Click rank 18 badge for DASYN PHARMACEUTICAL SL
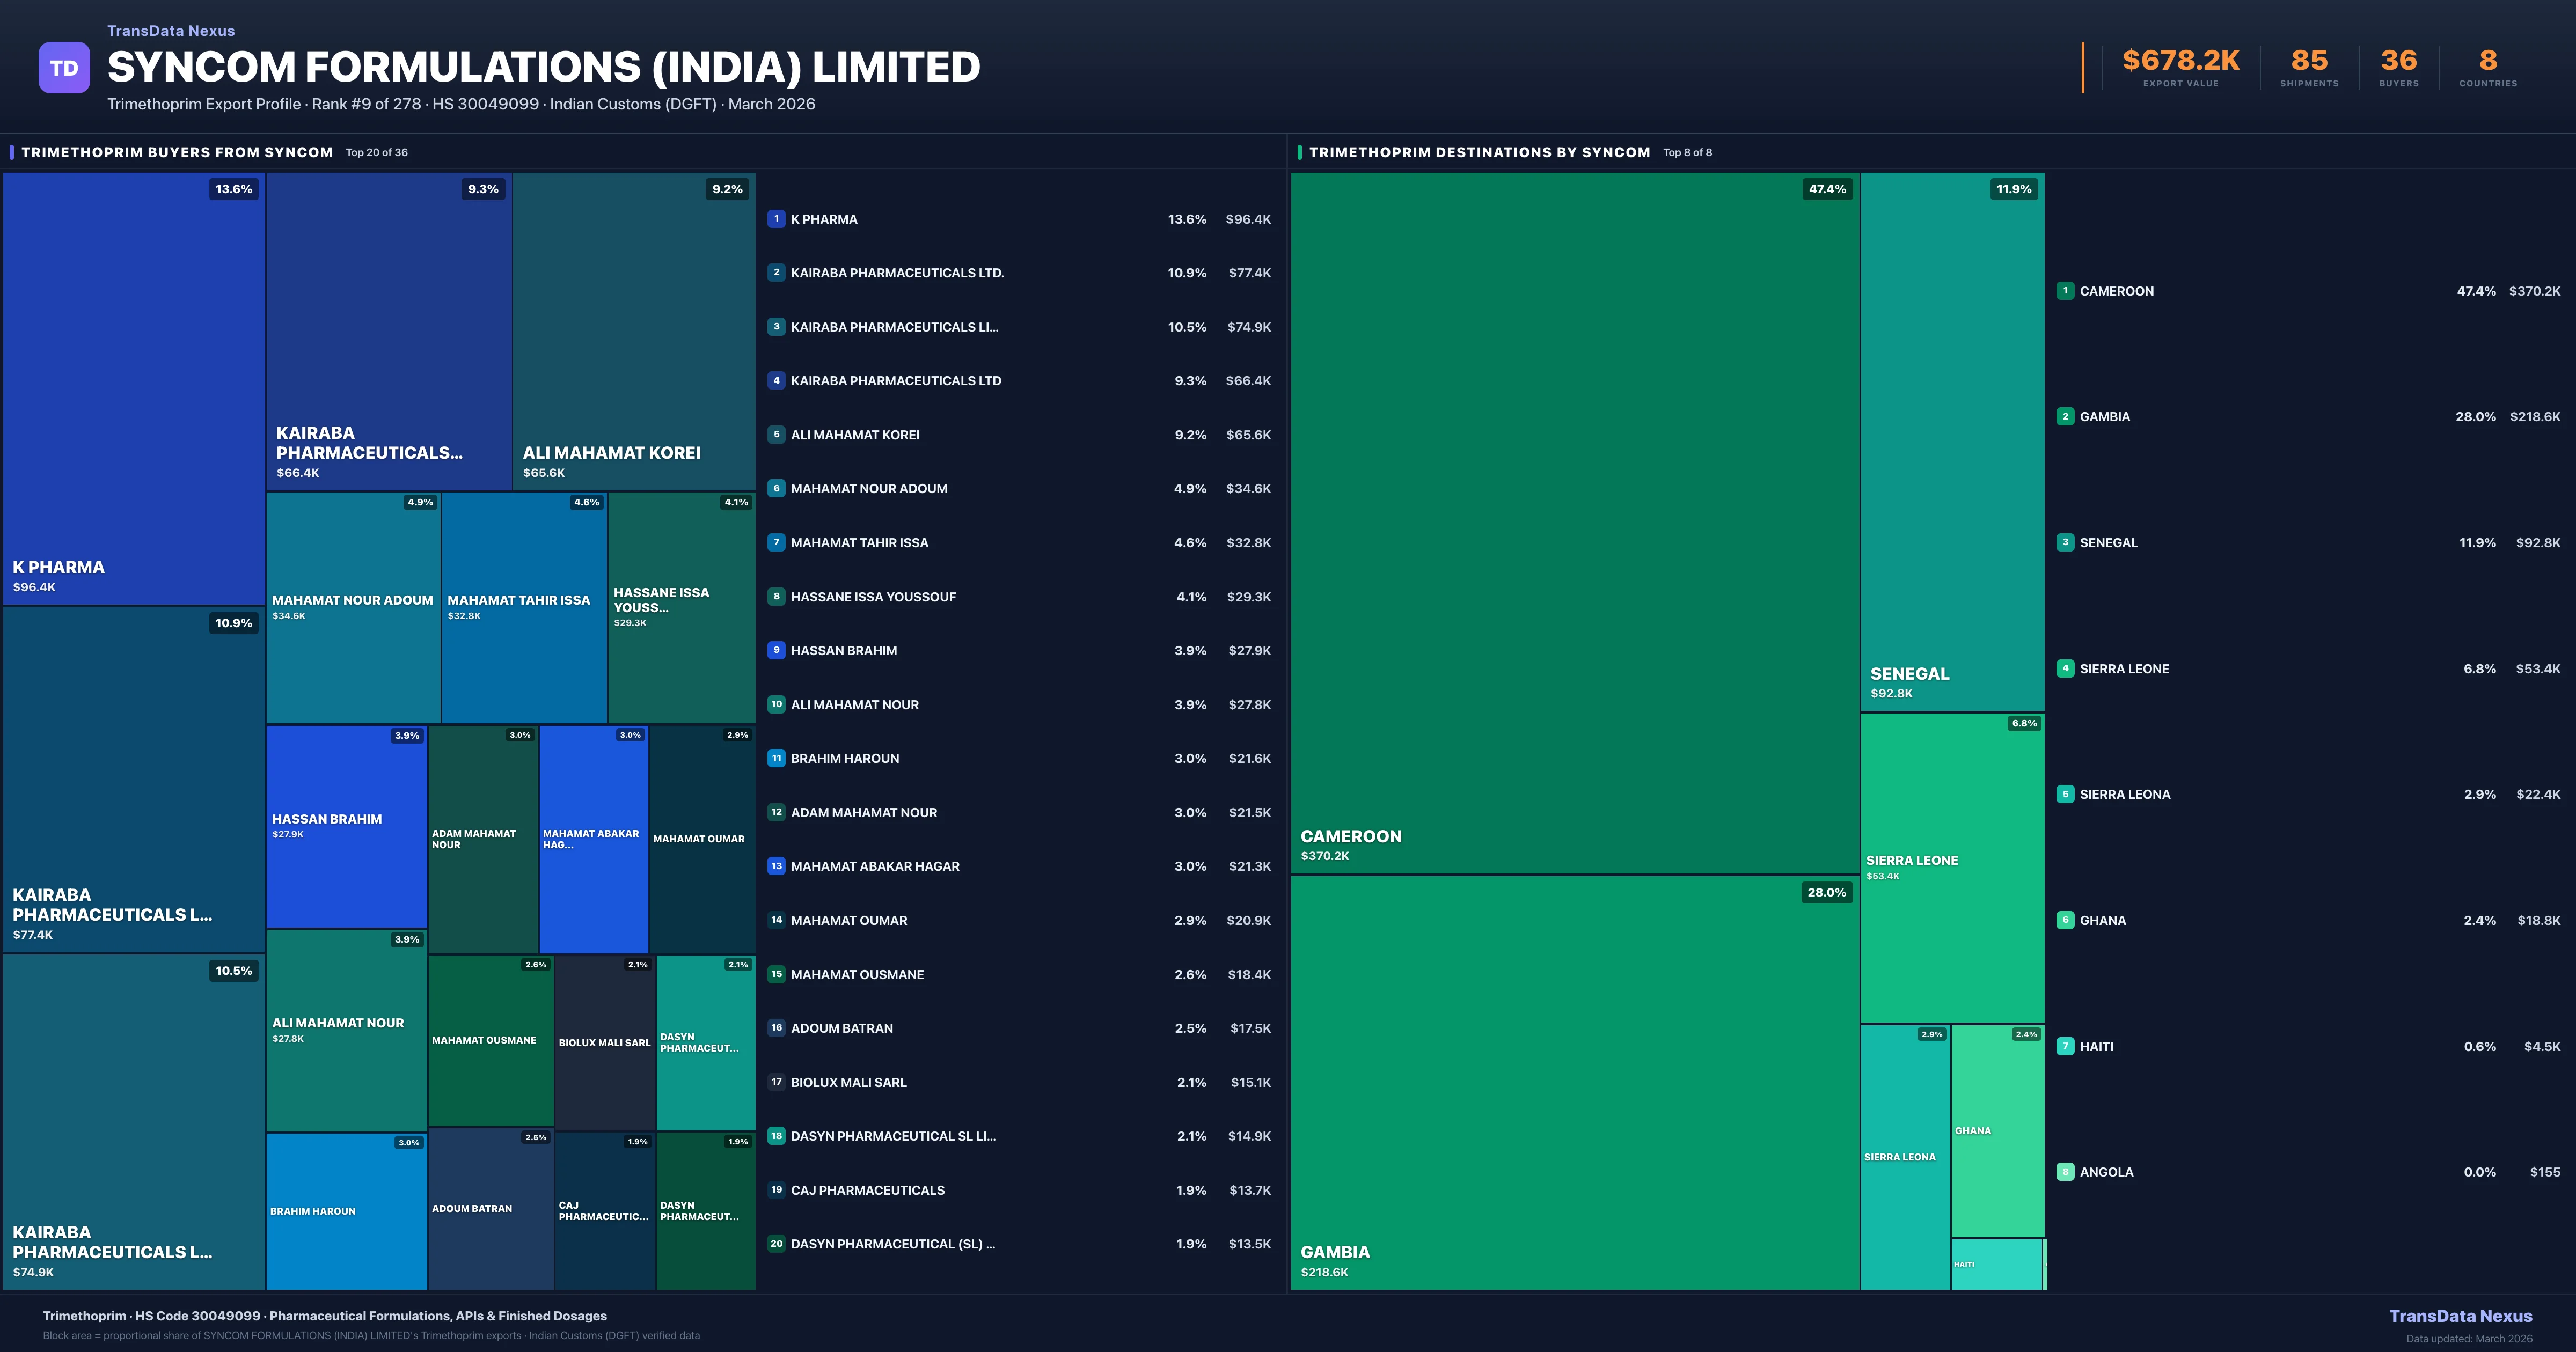2576x1352 pixels. tap(776, 1136)
